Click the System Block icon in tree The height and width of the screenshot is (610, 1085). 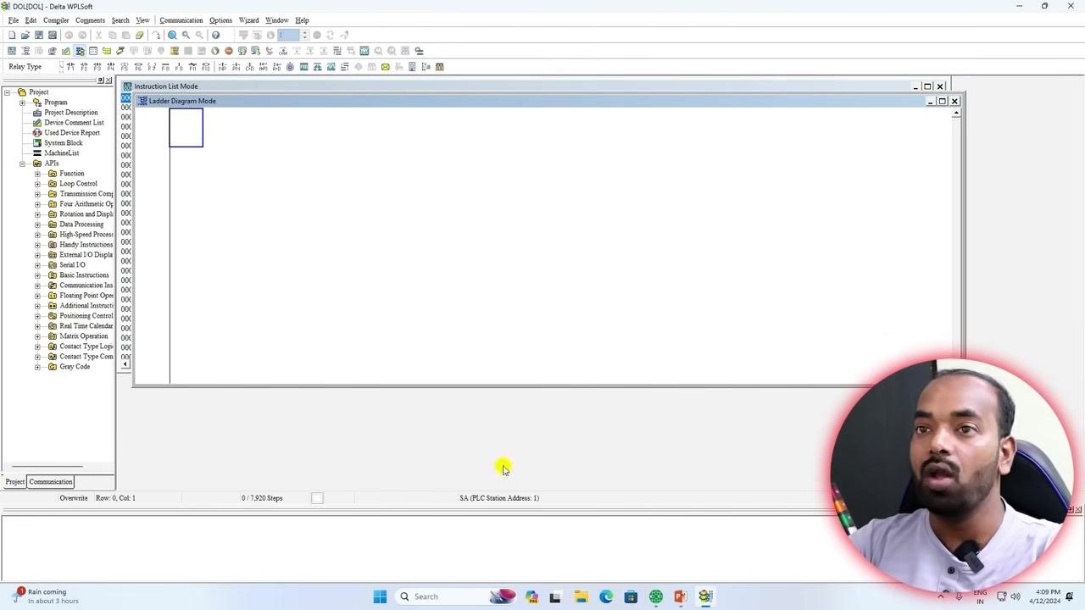pyautogui.click(x=36, y=143)
